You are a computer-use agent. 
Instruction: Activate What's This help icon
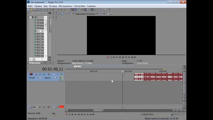(109, 10)
